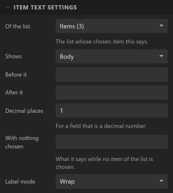Click hint 'For a field that is a decimal number.'

point(101,126)
